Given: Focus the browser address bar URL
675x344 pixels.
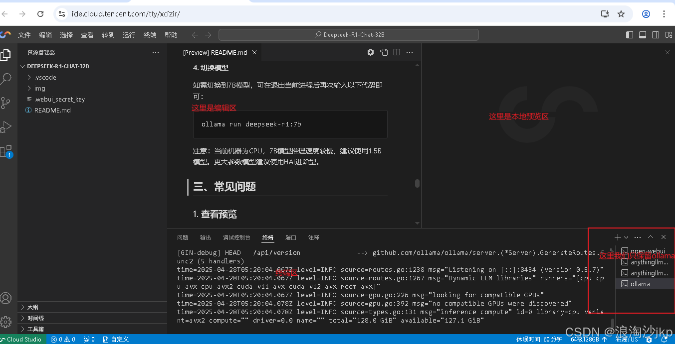Looking at the screenshot, I should (126, 14).
